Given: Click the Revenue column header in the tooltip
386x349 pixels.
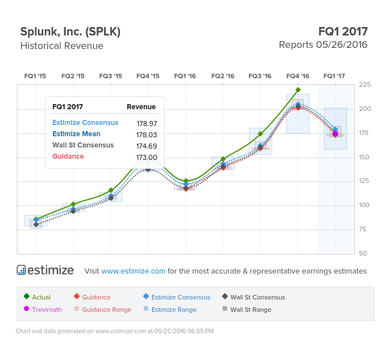Looking at the screenshot, I should 141,107.
